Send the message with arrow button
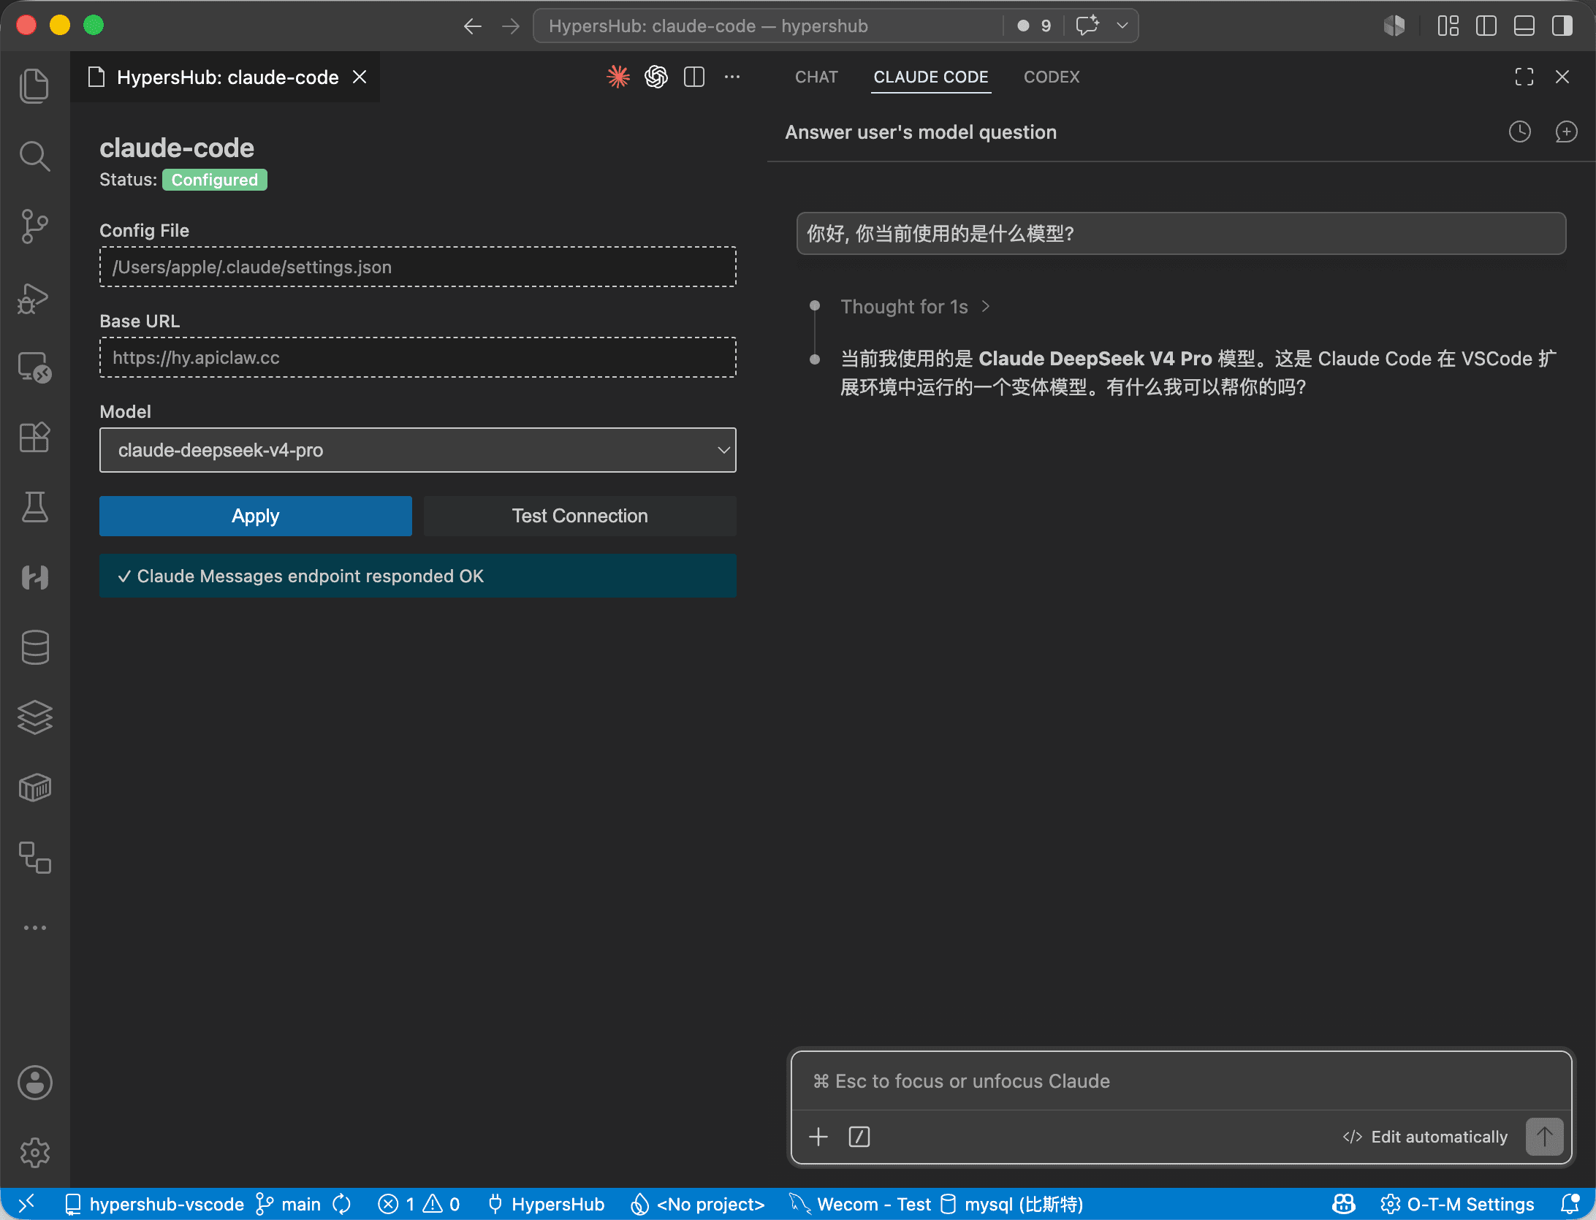The image size is (1596, 1220). click(1544, 1137)
